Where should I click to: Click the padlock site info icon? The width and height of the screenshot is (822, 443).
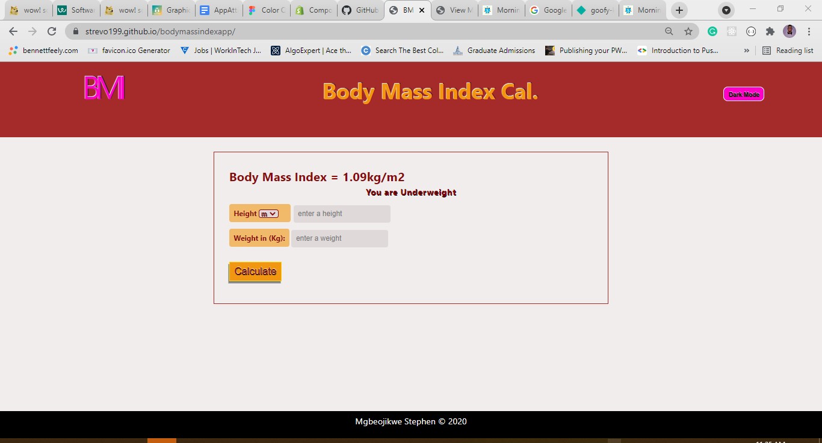click(x=76, y=31)
